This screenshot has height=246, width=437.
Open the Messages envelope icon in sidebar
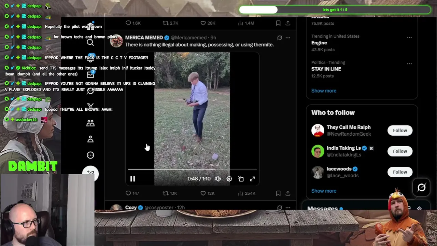90,74
